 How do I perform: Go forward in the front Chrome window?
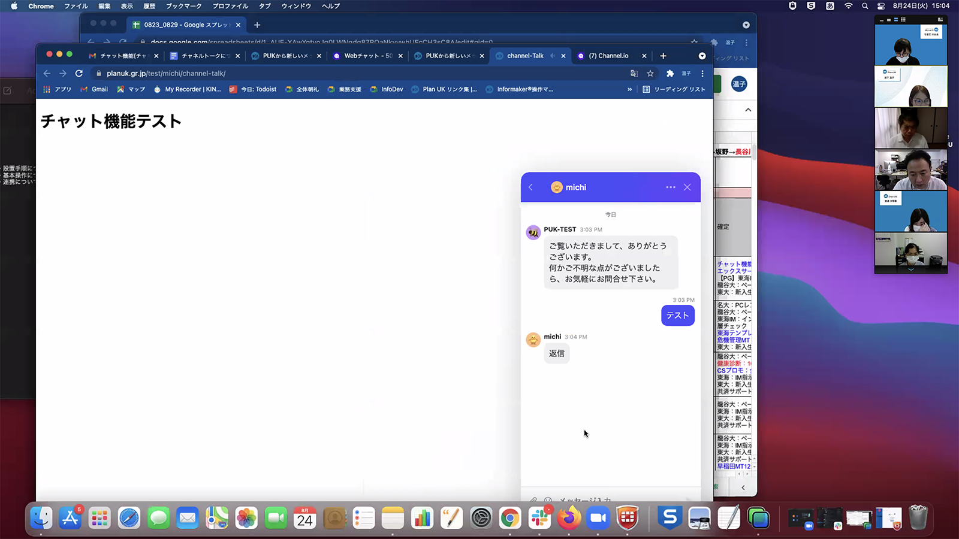point(62,73)
